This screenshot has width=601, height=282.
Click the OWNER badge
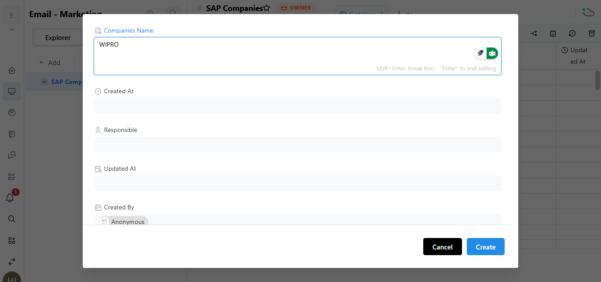tap(296, 8)
